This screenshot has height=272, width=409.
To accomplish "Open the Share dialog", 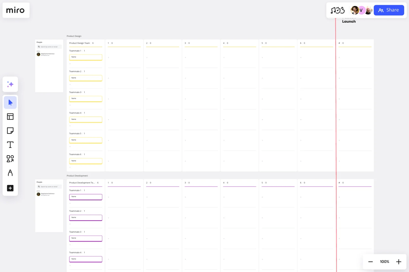I will pyautogui.click(x=389, y=10).
